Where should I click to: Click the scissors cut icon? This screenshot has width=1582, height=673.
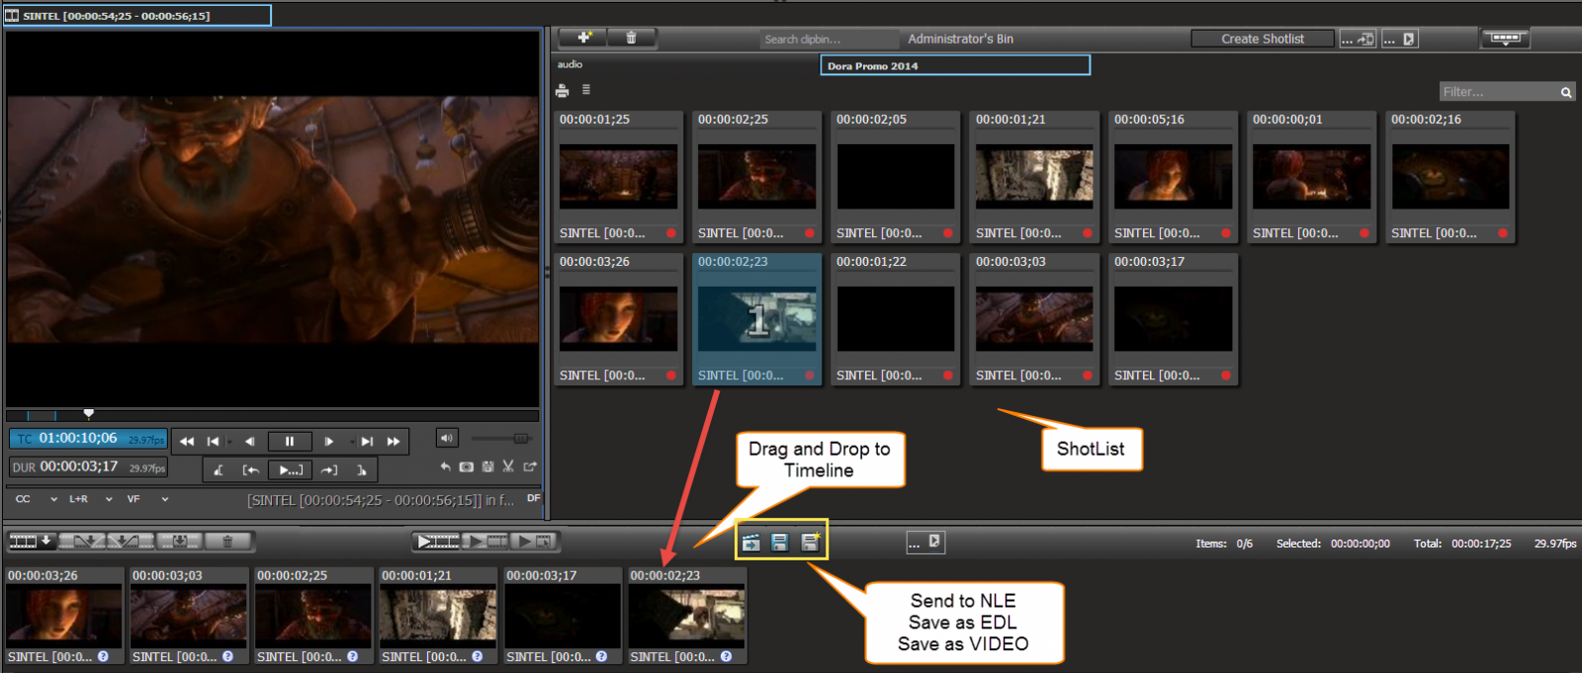pos(508,466)
